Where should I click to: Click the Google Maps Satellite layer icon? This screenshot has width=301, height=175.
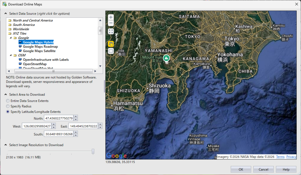point(20,51)
